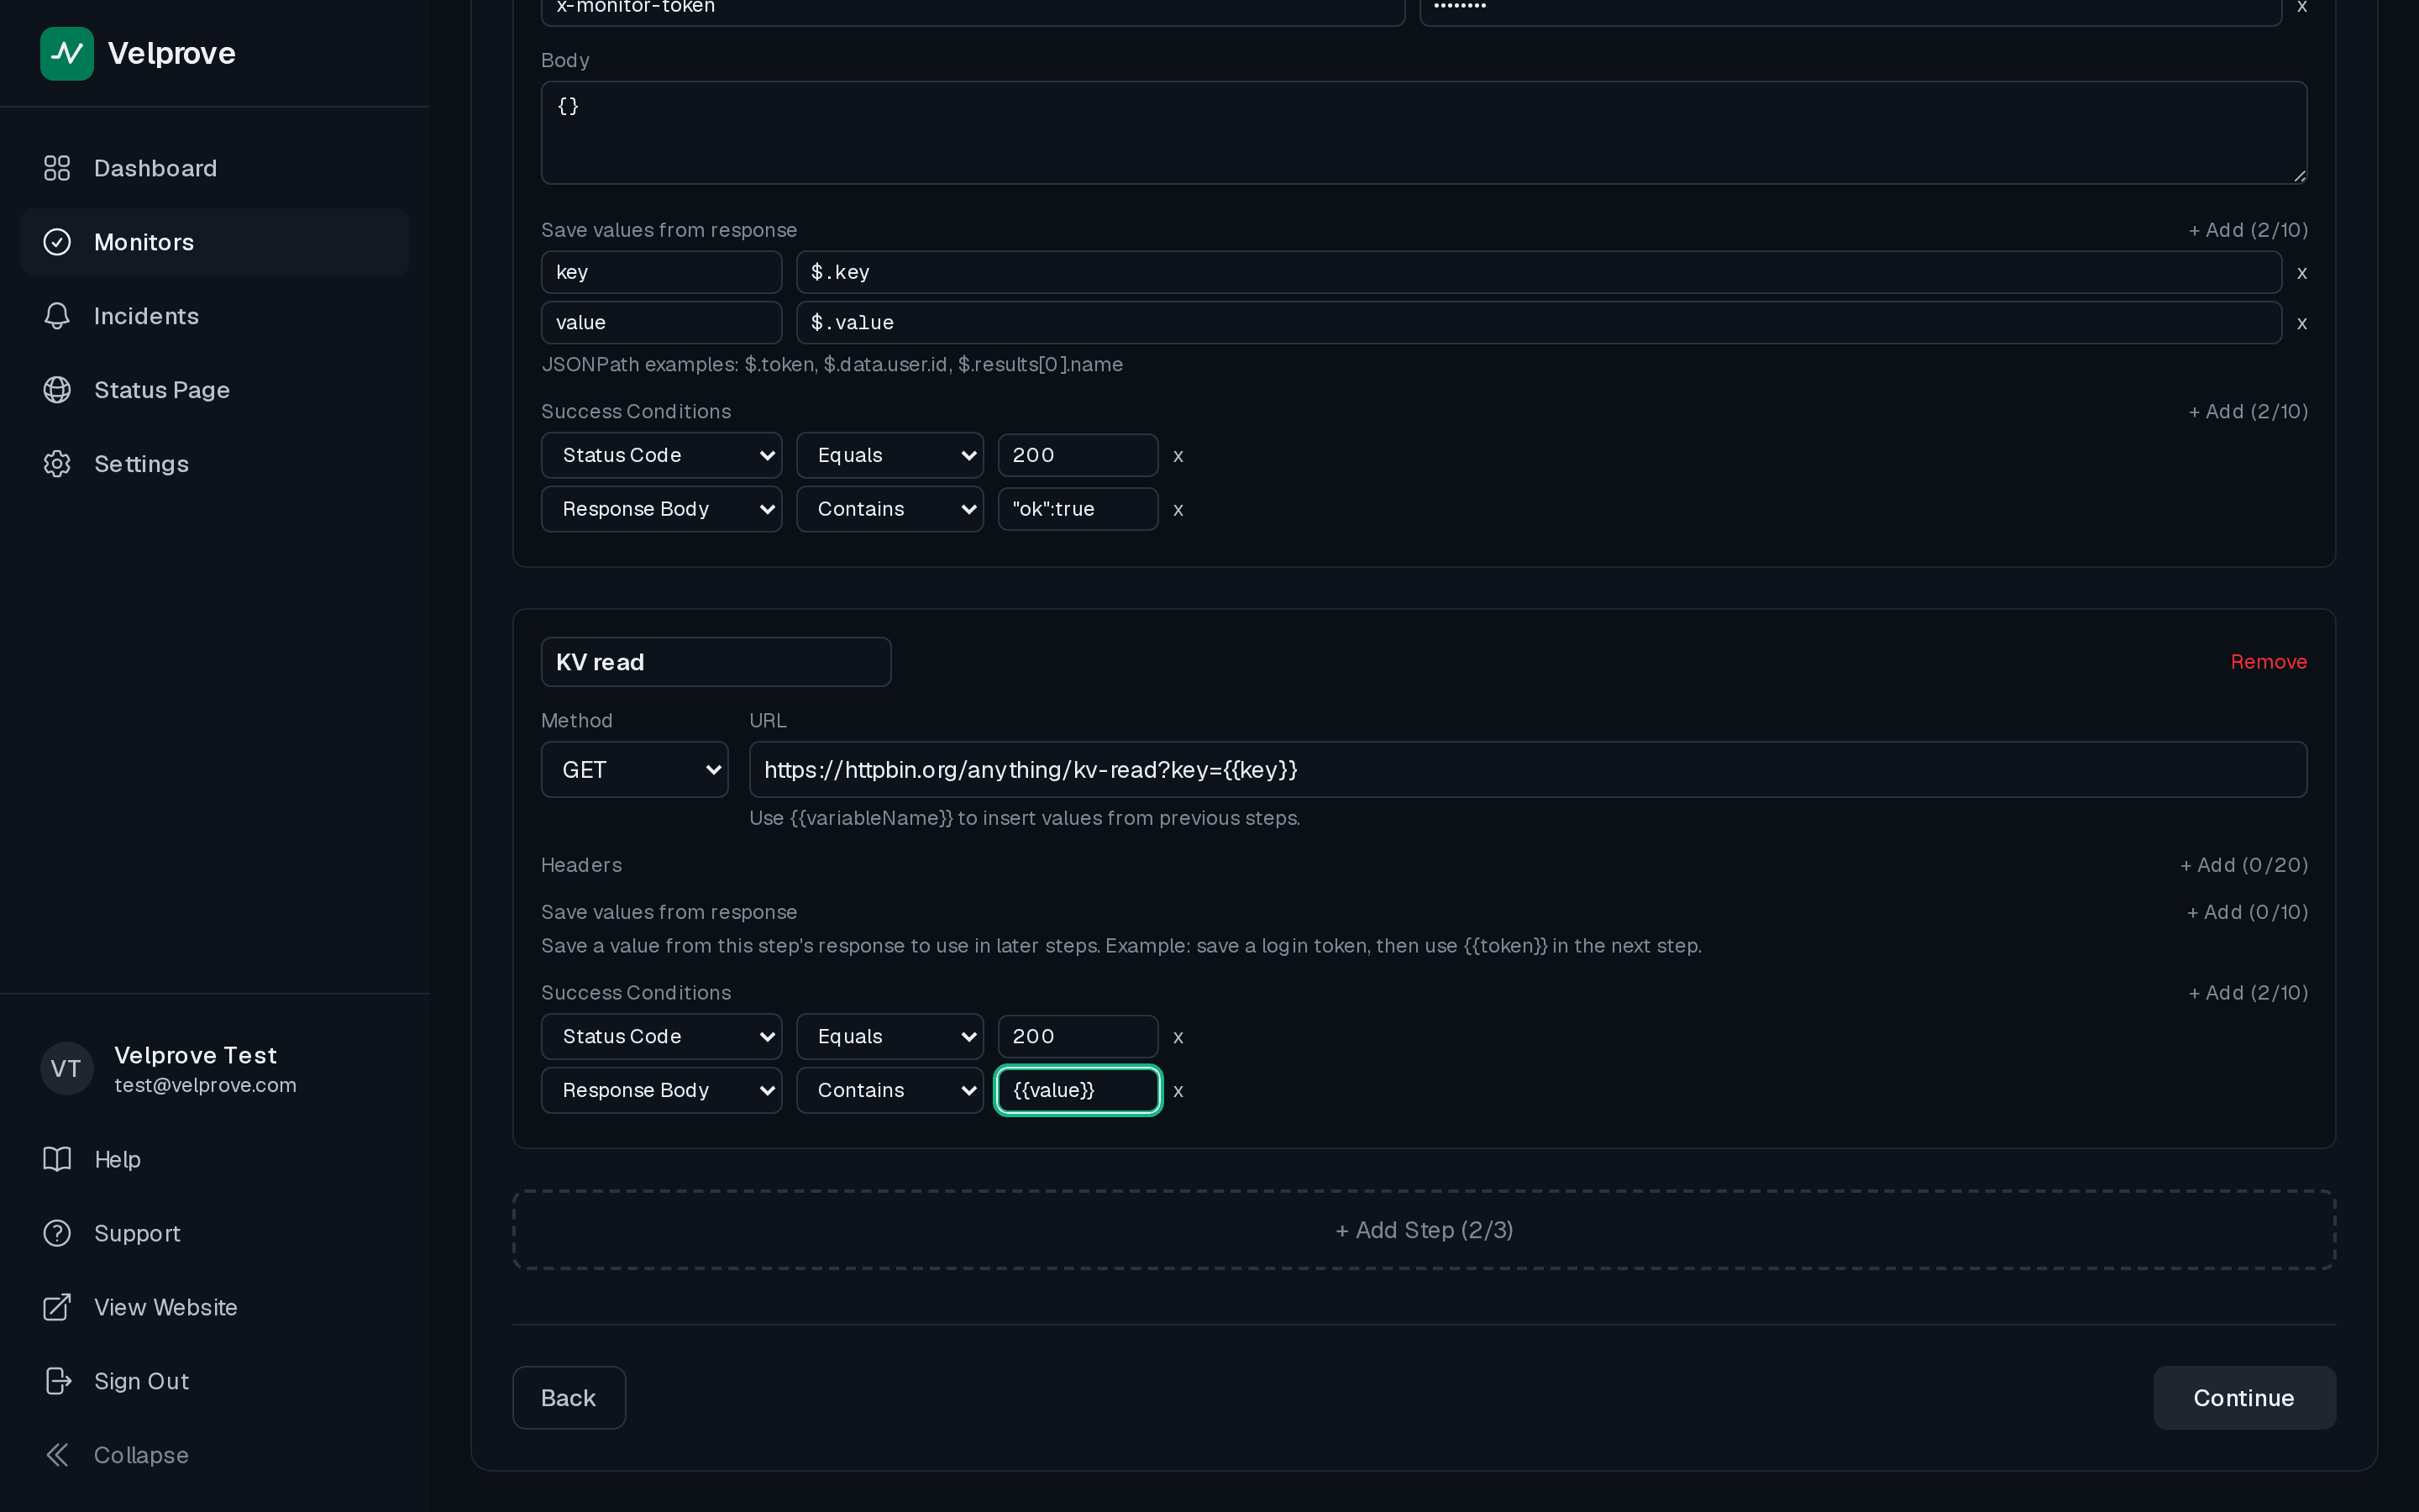Delete the first step's Status Code 200 condition

point(1178,456)
